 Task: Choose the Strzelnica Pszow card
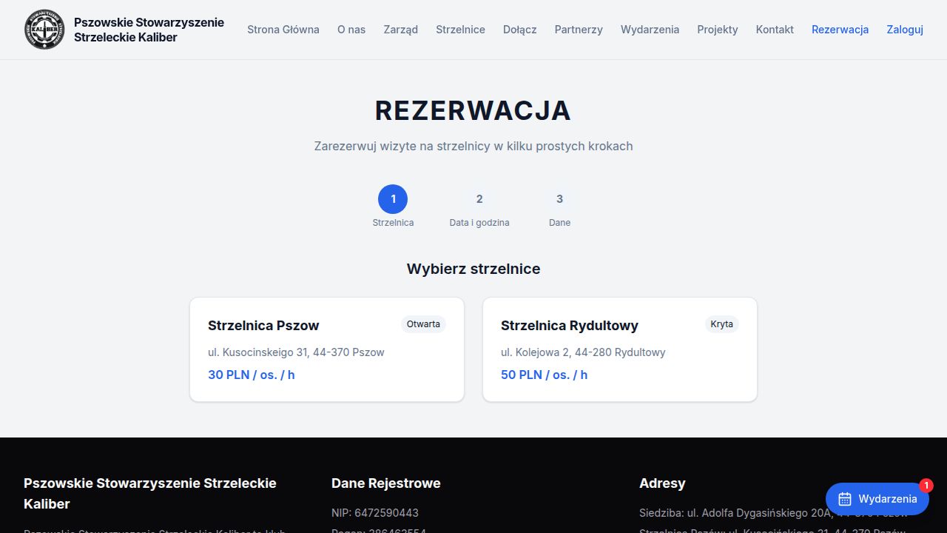click(x=327, y=349)
